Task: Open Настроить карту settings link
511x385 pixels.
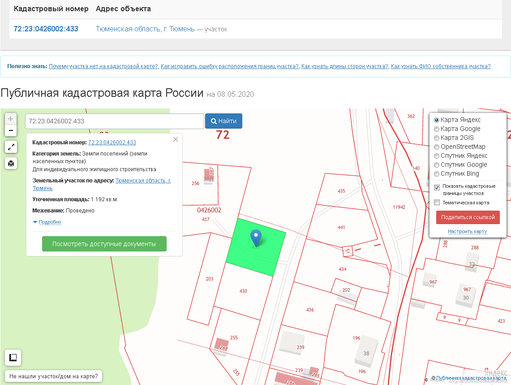Action: 467,231
